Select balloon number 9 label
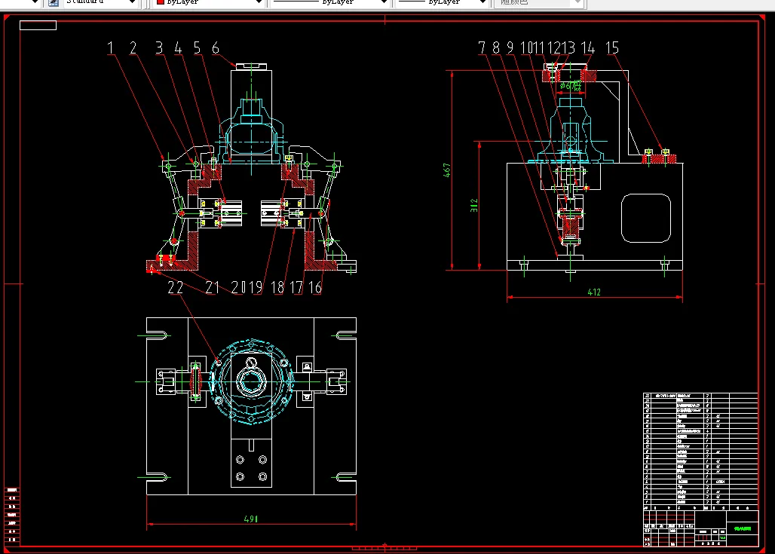The height and width of the screenshot is (554, 775). pyautogui.click(x=510, y=47)
